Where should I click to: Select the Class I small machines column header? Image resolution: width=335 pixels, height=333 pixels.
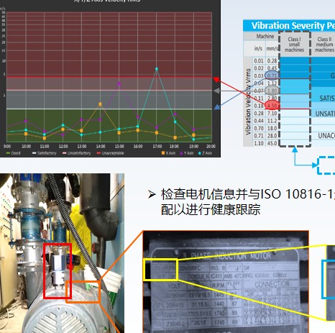(294, 45)
